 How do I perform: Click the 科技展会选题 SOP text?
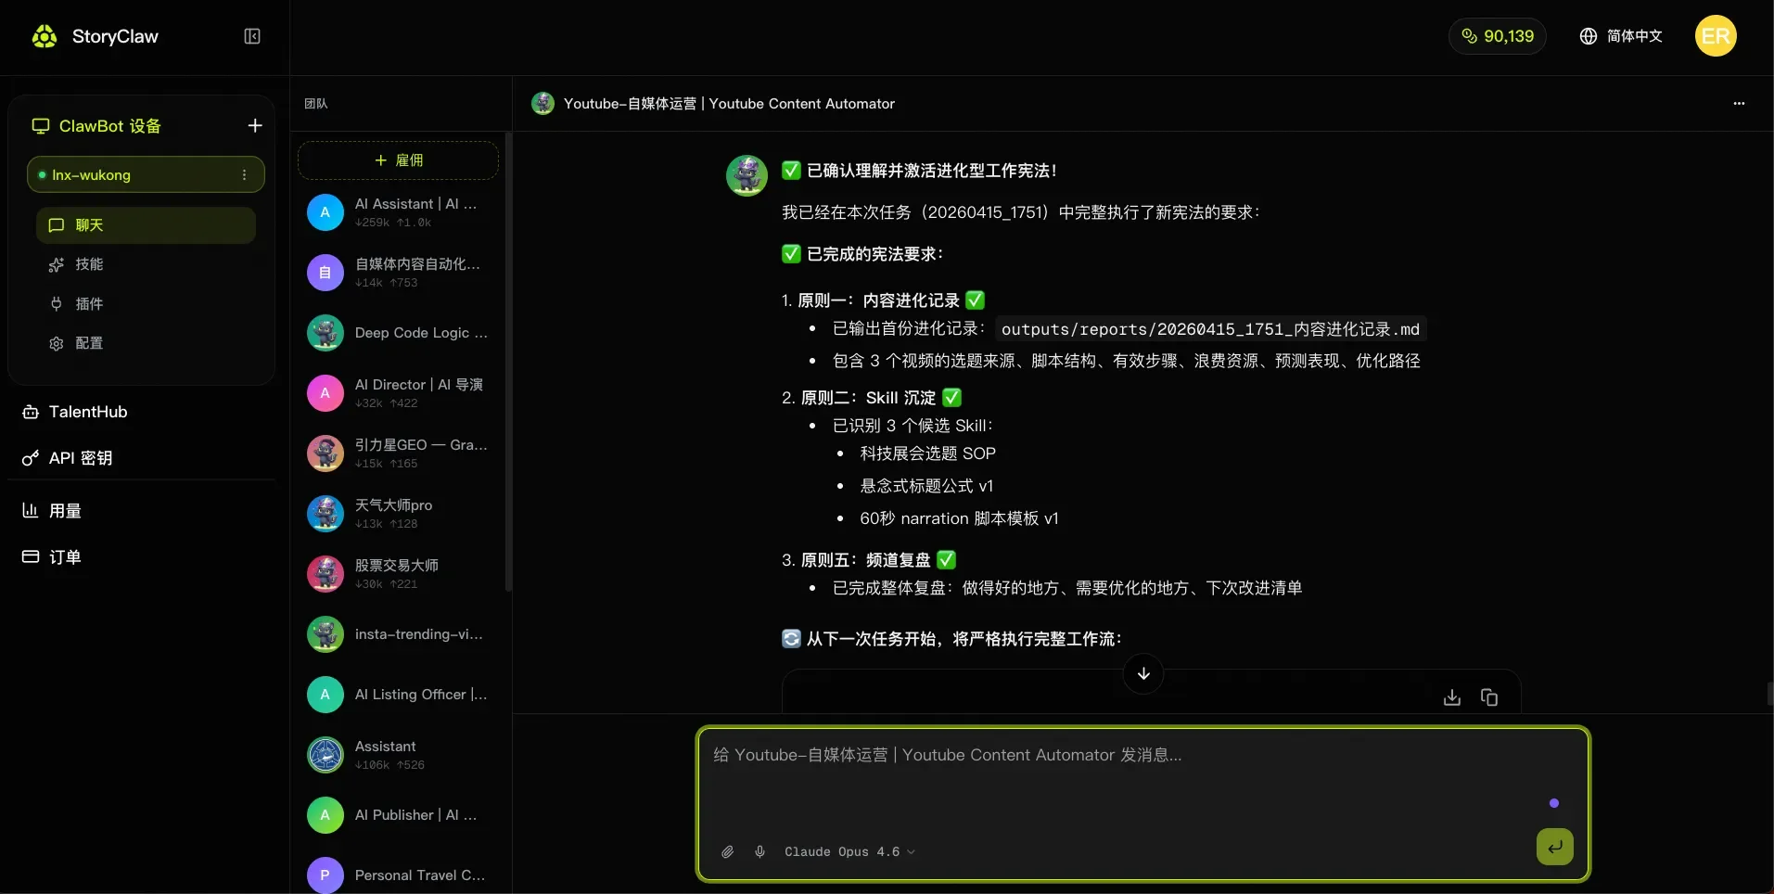click(x=927, y=453)
